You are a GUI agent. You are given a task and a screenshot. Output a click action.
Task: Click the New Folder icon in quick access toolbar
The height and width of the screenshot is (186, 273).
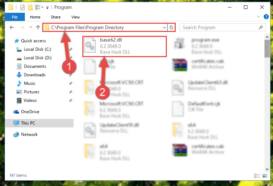click(x=30, y=7)
